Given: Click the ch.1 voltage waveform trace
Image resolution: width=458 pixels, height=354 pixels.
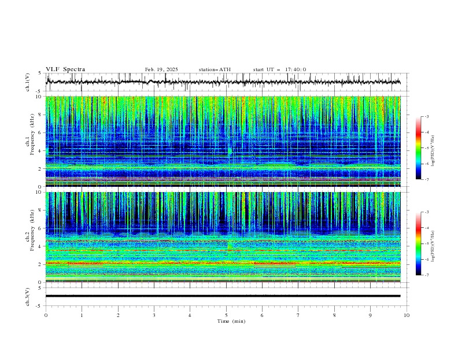Looking at the screenshot, I should point(223,82).
